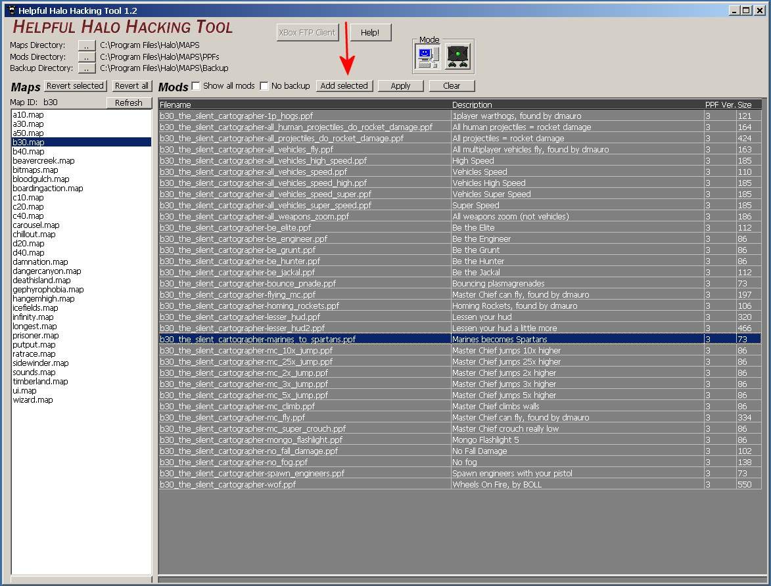The image size is (771, 586).
Task: Select damnation.map in maps list
Action: click(x=82, y=262)
